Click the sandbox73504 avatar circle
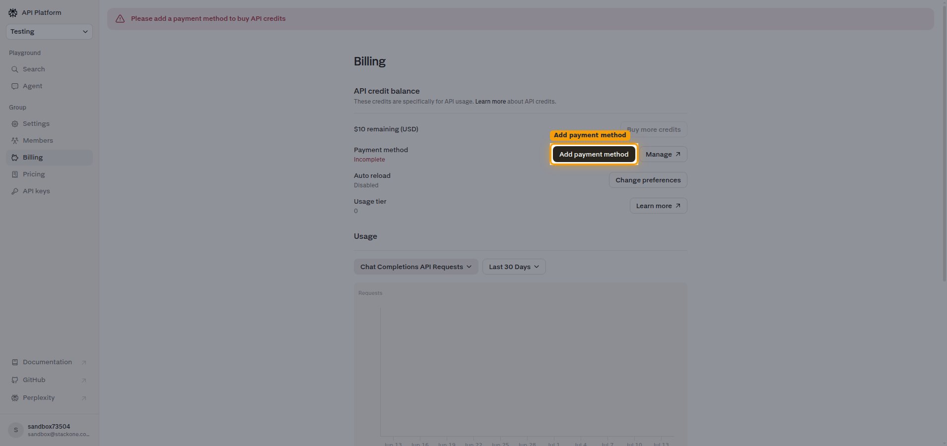Screen dimensions: 947x446 [16, 430]
